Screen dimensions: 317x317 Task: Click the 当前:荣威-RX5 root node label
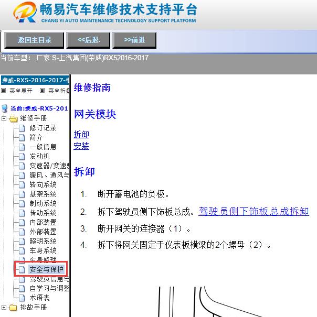click(x=39, y=108)
